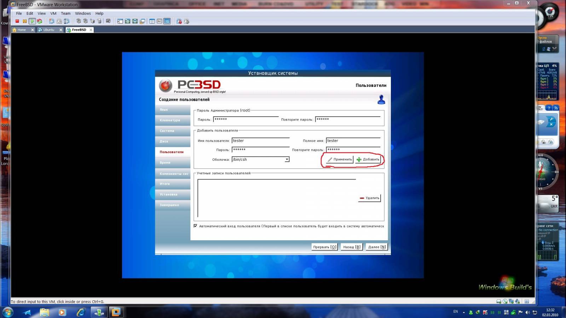566x318 pixels.
Task: Click the Далее [N] button
Action: 377,247
